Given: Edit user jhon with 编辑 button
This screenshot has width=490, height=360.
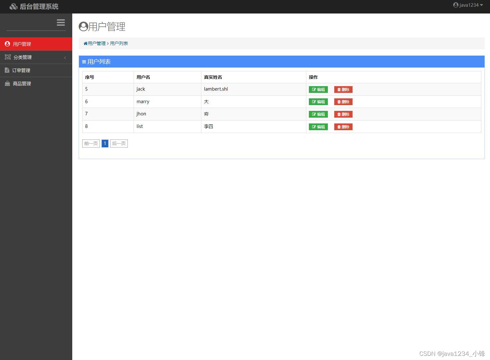Looking at the screenshot, I should 318,114.
